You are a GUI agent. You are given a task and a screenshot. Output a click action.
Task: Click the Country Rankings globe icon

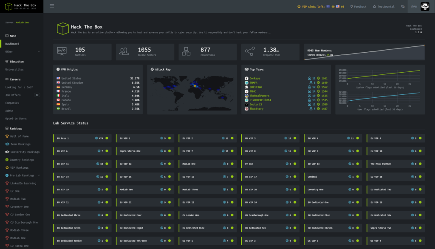click(x=7, y=160)
